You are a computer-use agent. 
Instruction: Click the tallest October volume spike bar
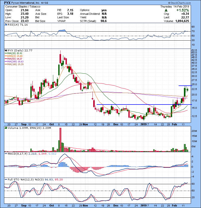60,140
